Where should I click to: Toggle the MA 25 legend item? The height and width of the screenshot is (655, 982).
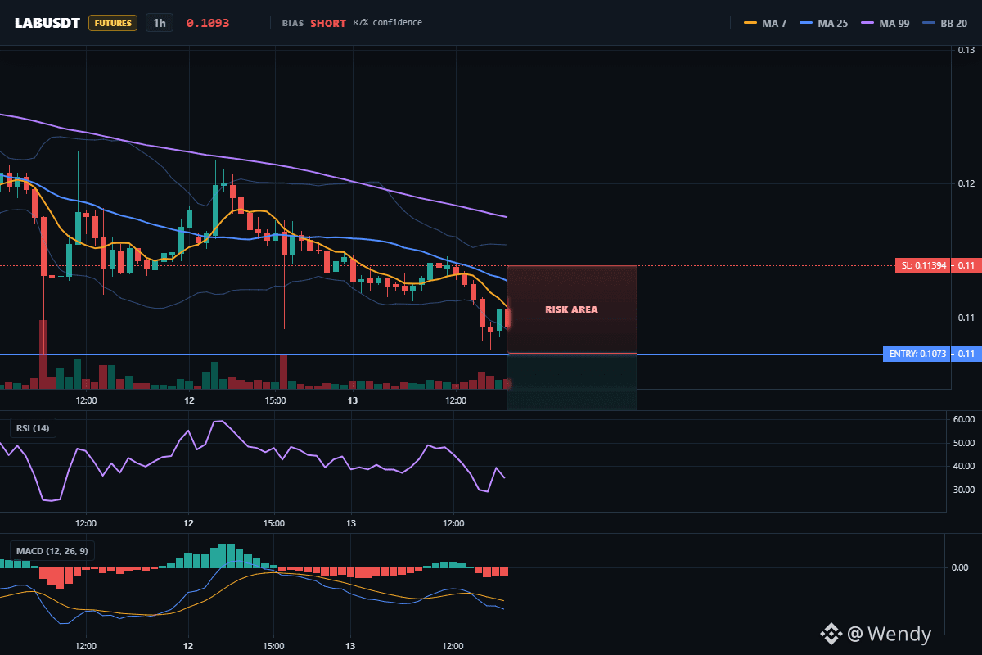(823, 23)
